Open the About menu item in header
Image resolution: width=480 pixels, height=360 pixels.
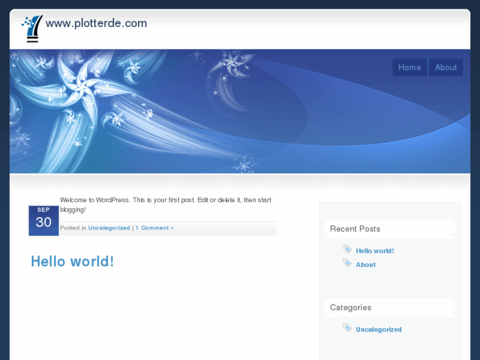pos(446,67)
